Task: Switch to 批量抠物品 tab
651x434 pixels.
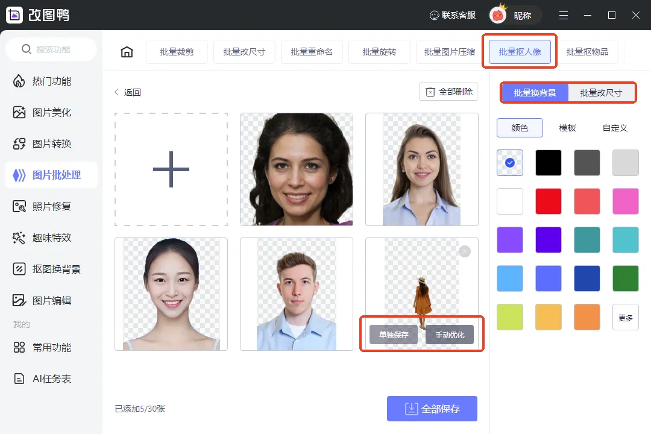Action: 587,52
